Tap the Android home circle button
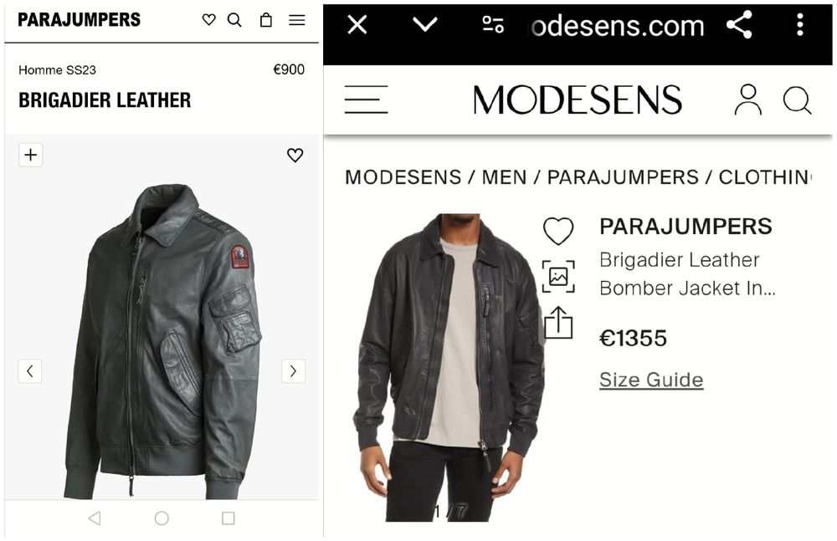The width and height of the screenshot is (837, 541). [x=162, y=518]
